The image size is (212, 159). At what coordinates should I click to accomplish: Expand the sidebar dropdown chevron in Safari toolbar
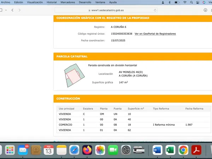click(x=6, y=10)
